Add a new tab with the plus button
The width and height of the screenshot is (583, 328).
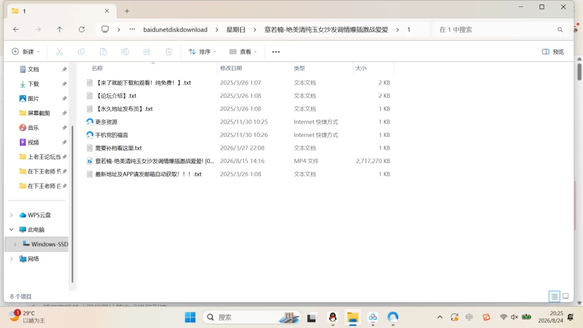(x=127, y=11)
